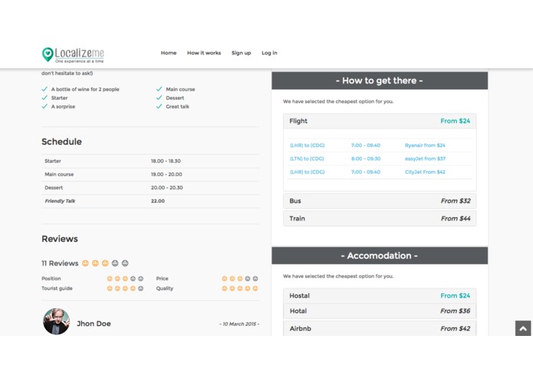This screenshot has height=378, width=533.
Task: Expand the Hotal accommodation panel
Action: pos(380,311)
